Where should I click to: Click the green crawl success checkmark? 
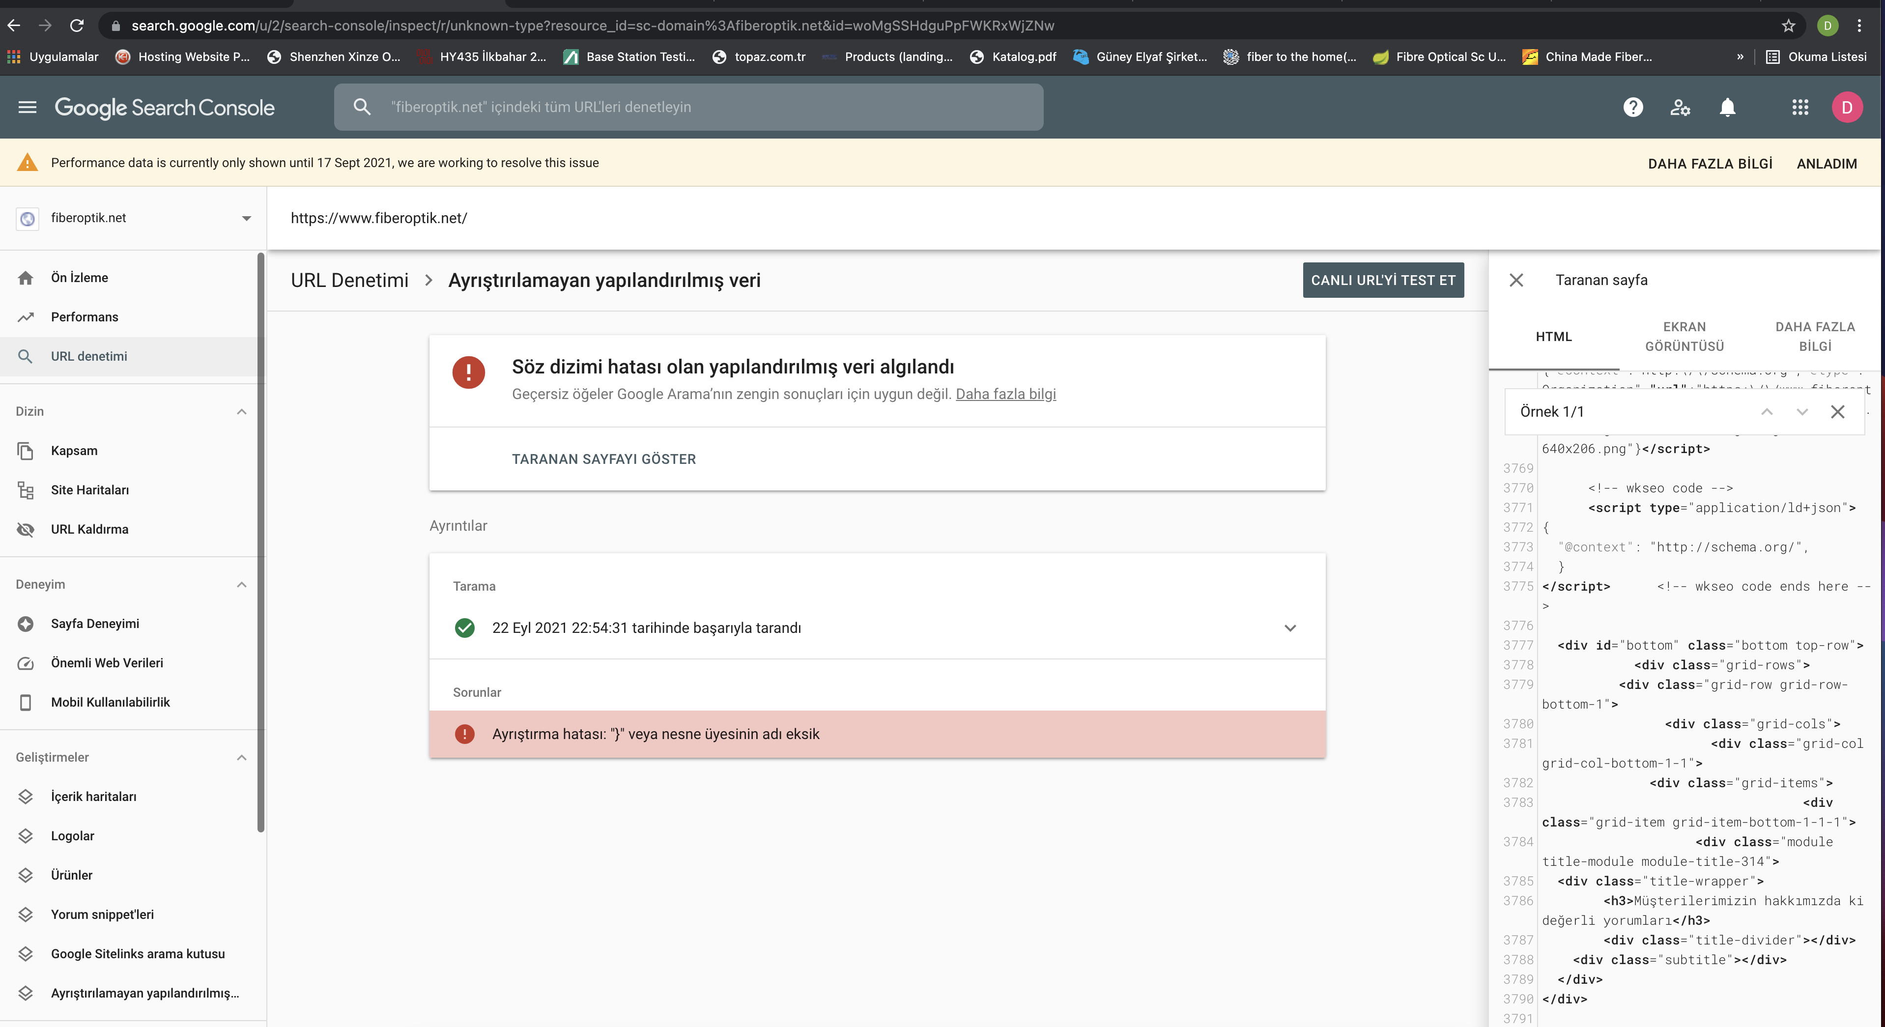point(465,628)
